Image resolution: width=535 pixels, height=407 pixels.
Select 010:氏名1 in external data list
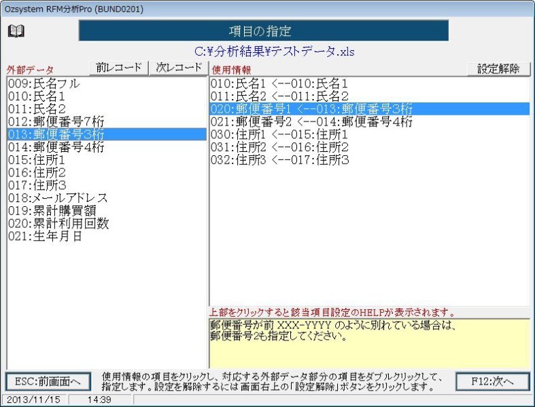coord(107,96)
